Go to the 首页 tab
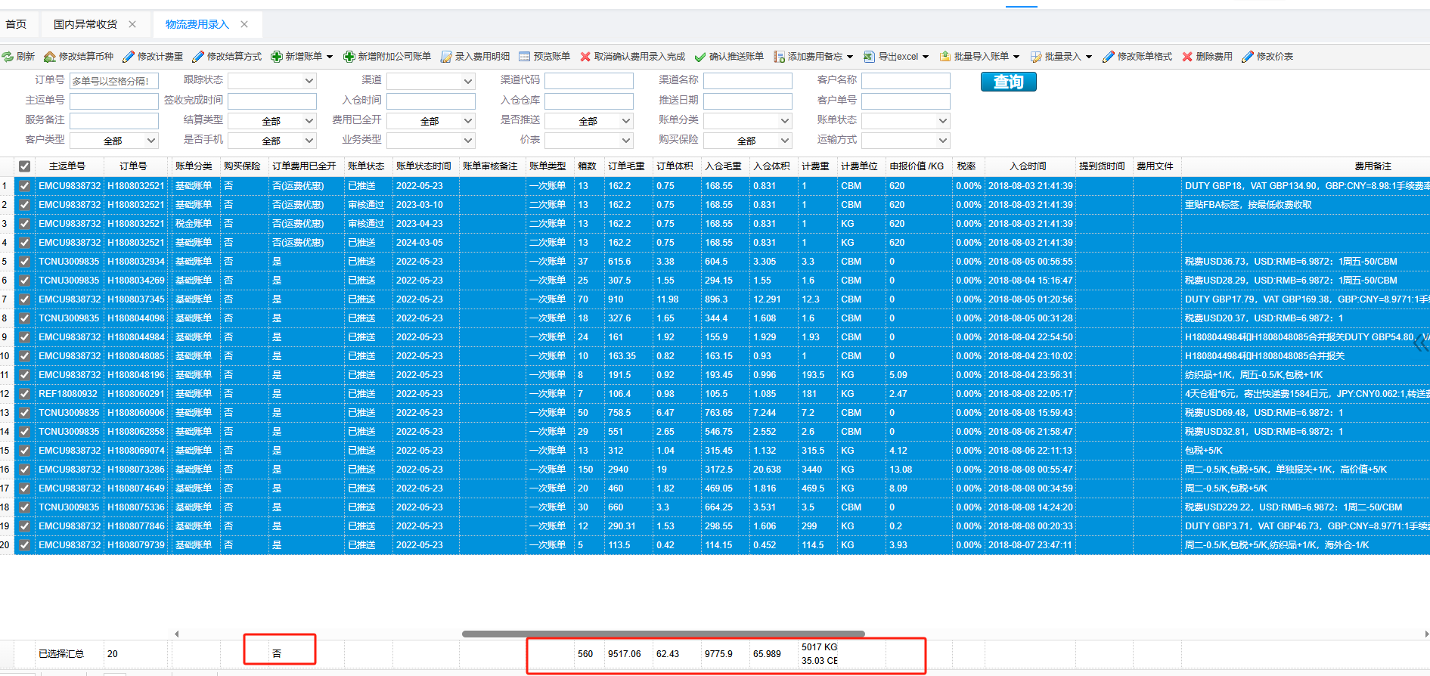 coord(16,24)
